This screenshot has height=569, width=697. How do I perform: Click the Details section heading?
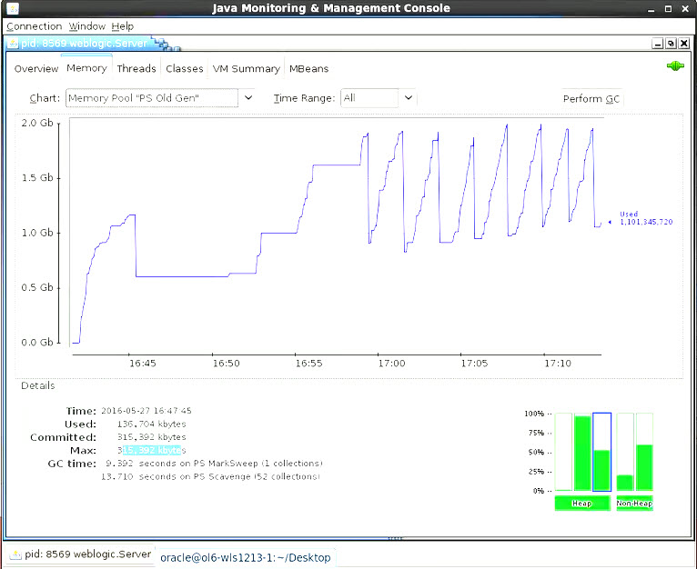click(38, 385)
